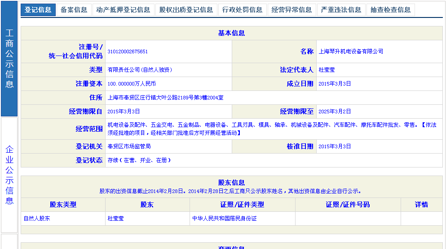Show the 抽查检查信息 tab
Viewport: 446px width, 249px height.
click(x=390, y=10)
